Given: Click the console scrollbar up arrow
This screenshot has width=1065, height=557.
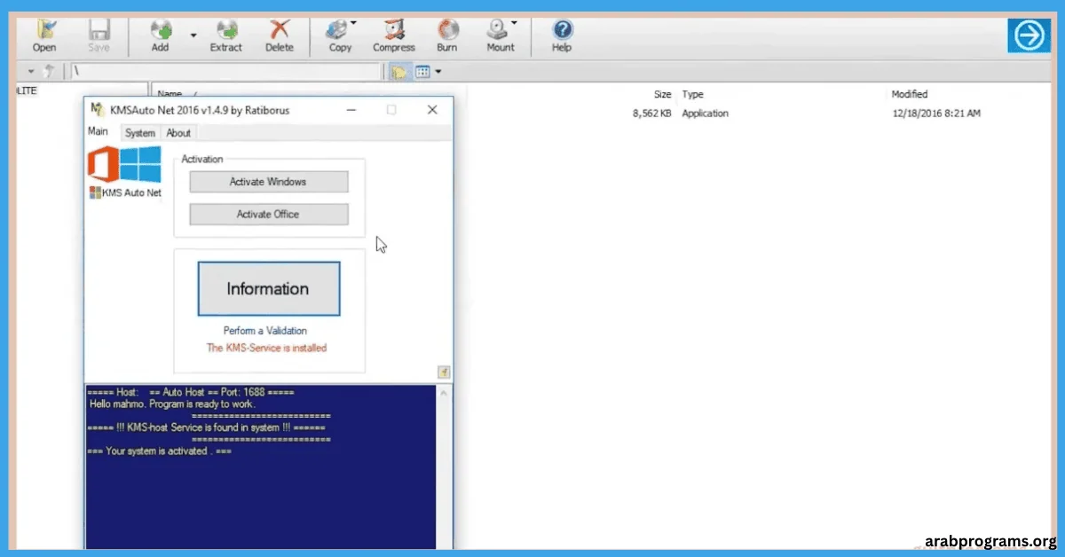Looking at the screenshot, I should point(445,391).
